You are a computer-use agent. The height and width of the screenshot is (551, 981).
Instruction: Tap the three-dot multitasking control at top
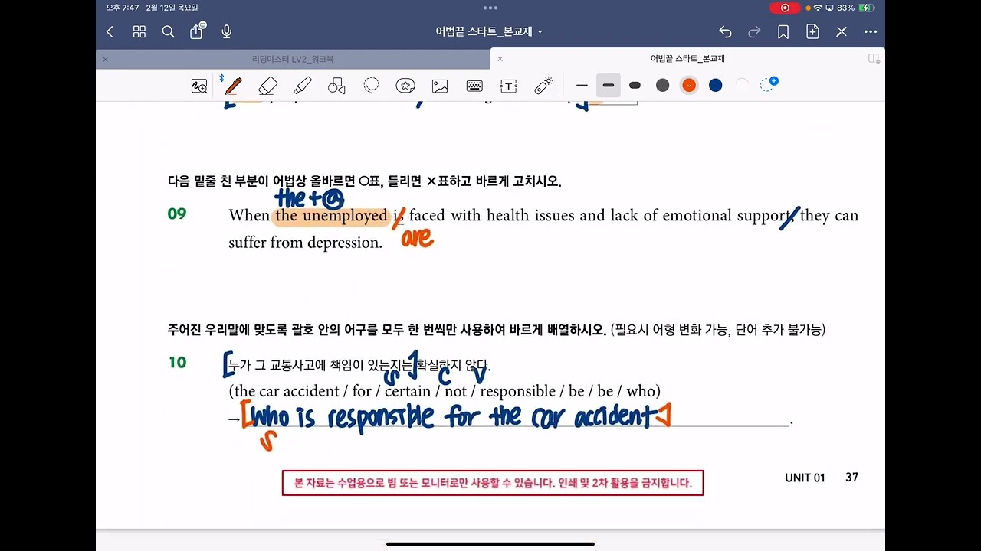tap(490, 8)
